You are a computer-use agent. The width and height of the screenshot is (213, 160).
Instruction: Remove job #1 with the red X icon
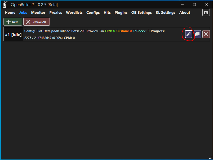click(206, 34)
